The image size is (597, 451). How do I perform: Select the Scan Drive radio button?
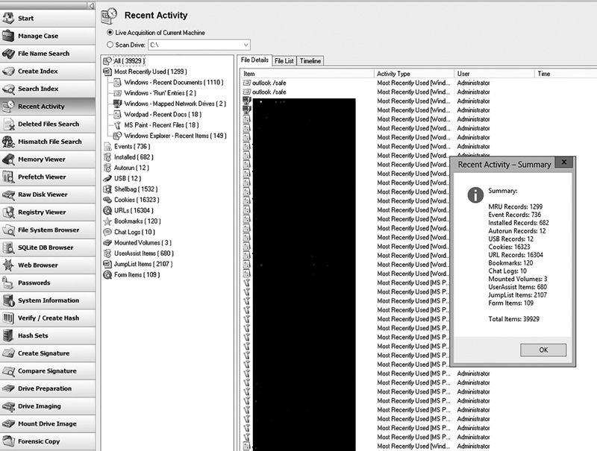110,45
